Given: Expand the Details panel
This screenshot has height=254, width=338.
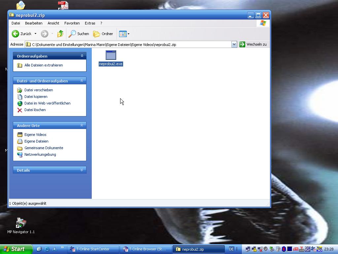Looking at the screenshot, I should click(x=82, y=170).
